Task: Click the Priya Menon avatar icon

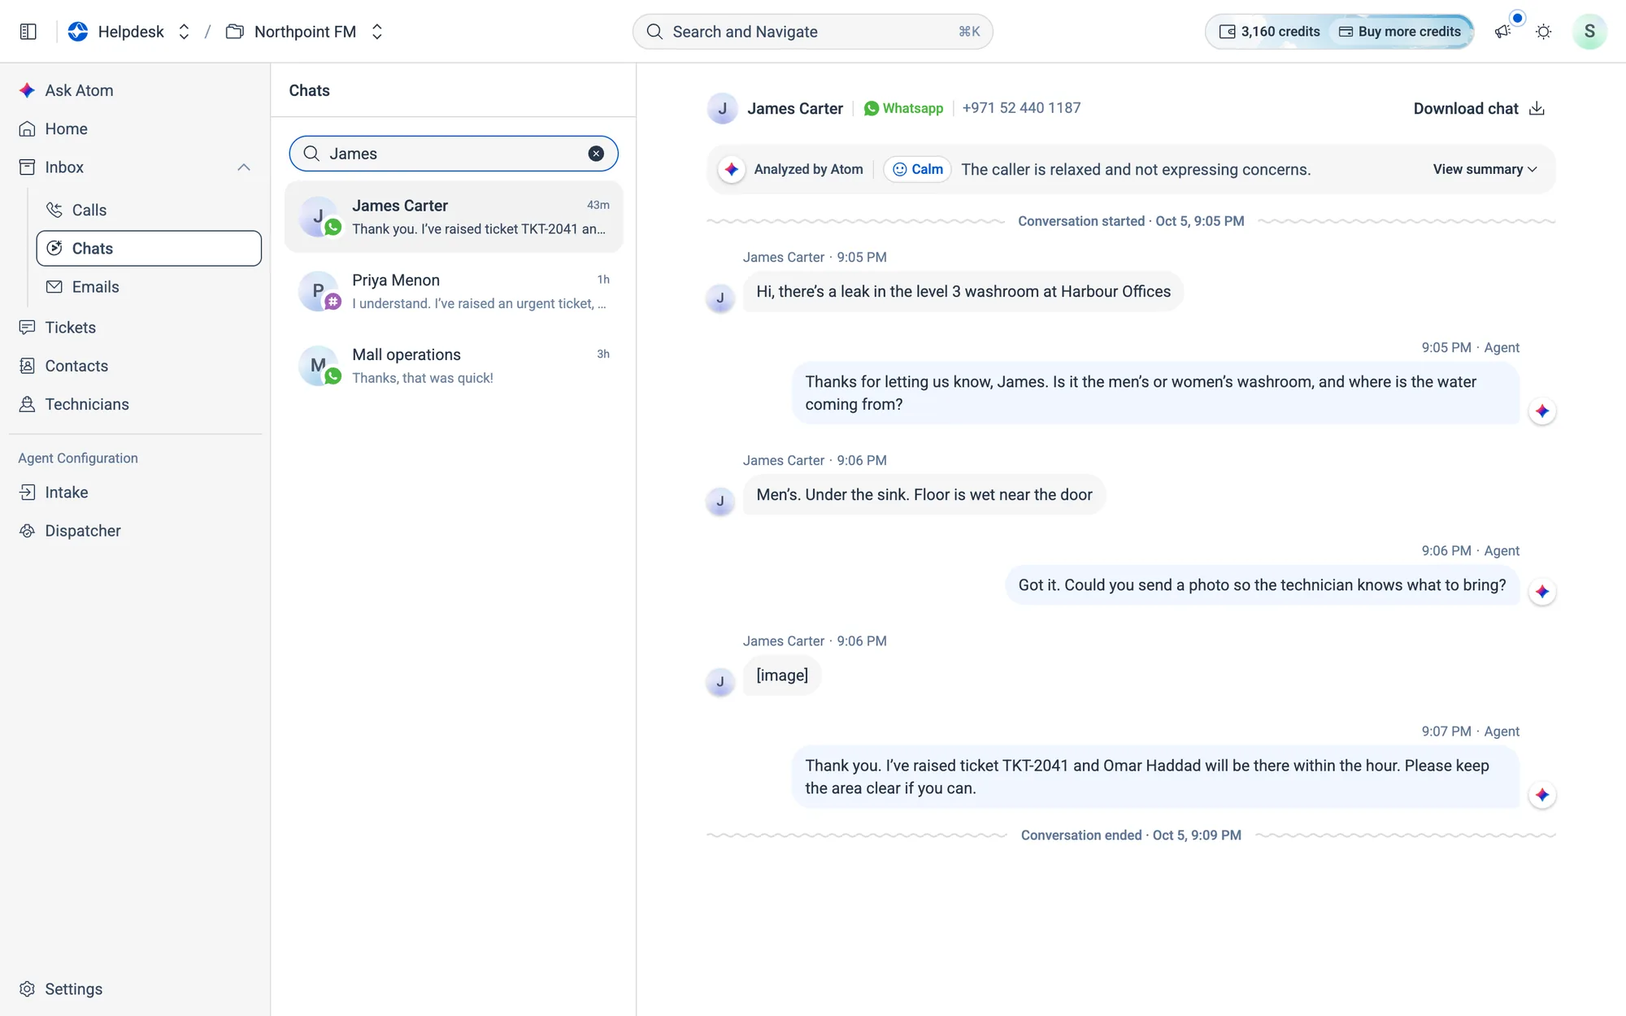Action: click(x=319, y=291)
